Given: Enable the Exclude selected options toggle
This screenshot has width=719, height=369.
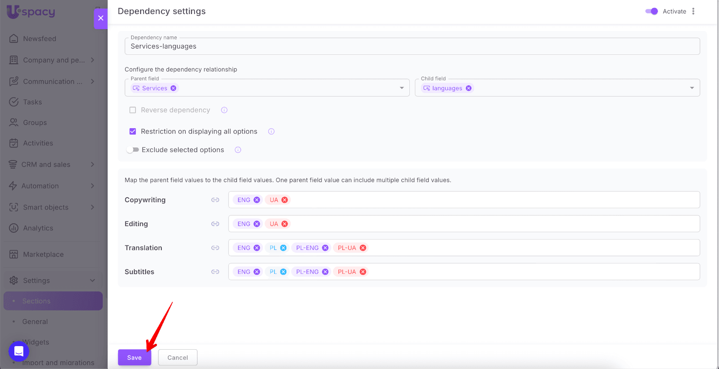Looking at the screenshot, I should (x=133, y=150).
